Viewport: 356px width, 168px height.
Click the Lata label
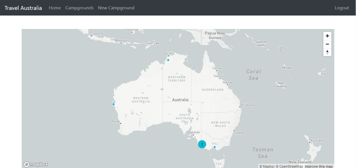coord(281,48)
